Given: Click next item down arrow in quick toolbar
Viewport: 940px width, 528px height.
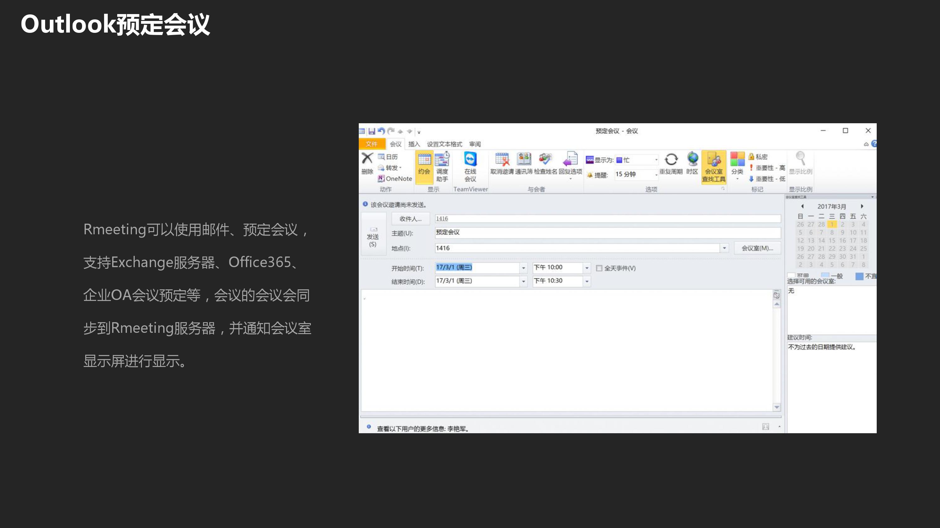Looking at the screenshot, I should pos(410,131).
